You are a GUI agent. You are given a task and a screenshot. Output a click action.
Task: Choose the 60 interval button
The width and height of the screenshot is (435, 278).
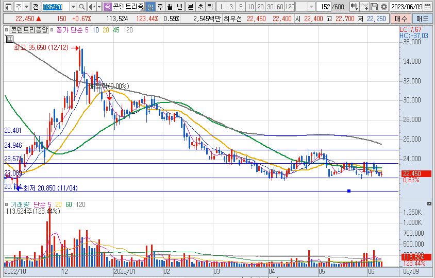coord(280,7)
